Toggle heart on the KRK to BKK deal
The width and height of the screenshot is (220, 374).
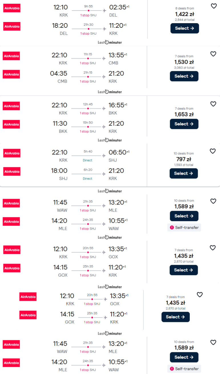(x=213, y=104)
